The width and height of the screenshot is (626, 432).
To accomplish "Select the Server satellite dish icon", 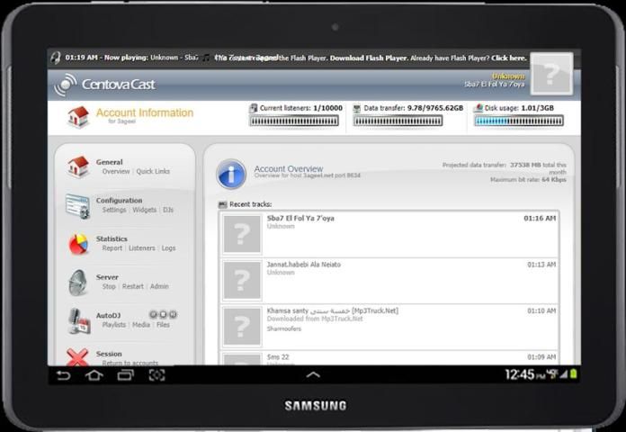I will (78, 283).
